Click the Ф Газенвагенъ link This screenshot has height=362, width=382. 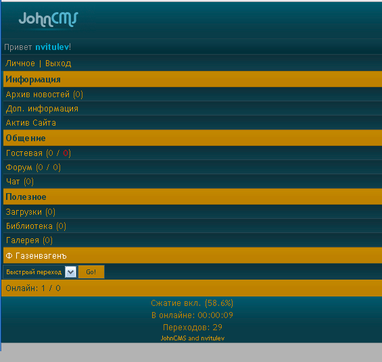click(x=36, y=256)
